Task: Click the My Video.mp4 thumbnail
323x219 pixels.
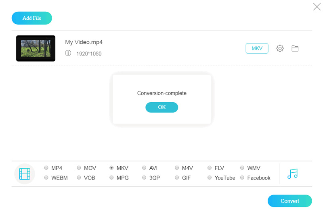Action: 36,48
